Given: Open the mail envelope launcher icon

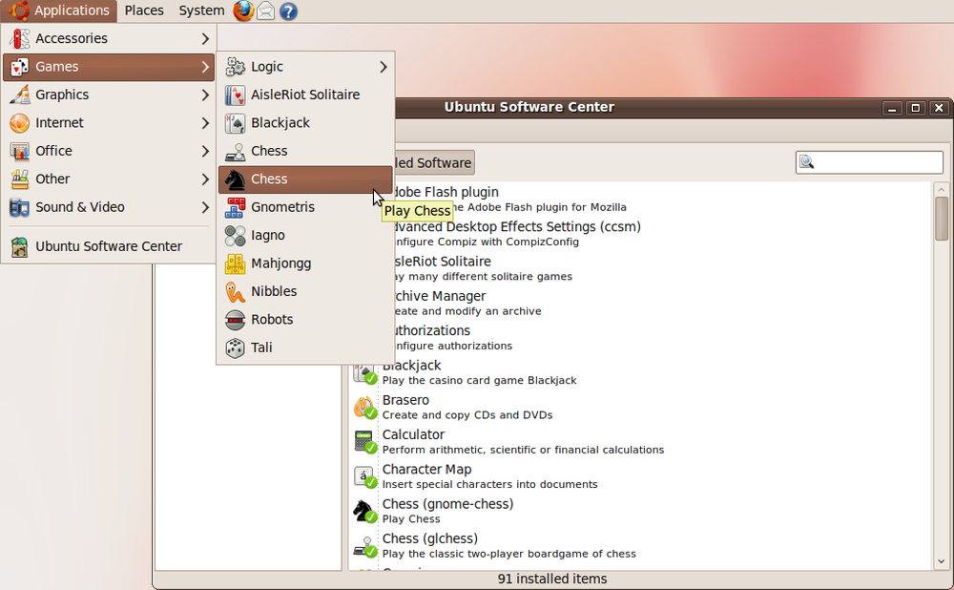Looking at the screenshot, I should 266,11.
